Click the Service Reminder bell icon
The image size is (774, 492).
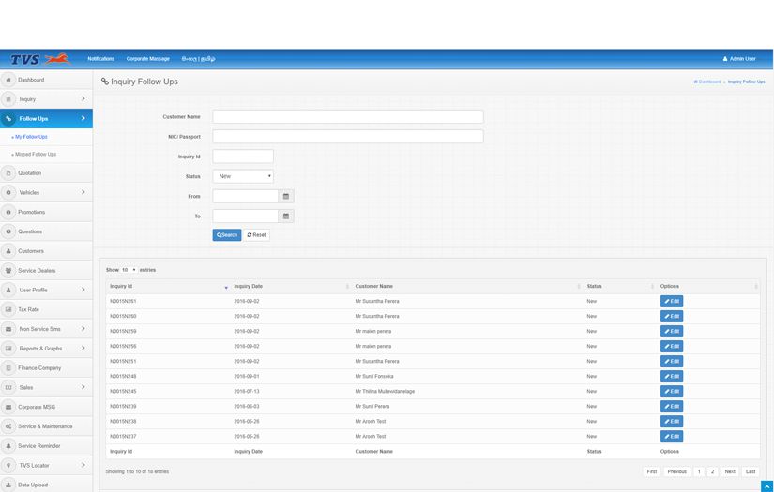pyautogui.click(x=8, y=446)
